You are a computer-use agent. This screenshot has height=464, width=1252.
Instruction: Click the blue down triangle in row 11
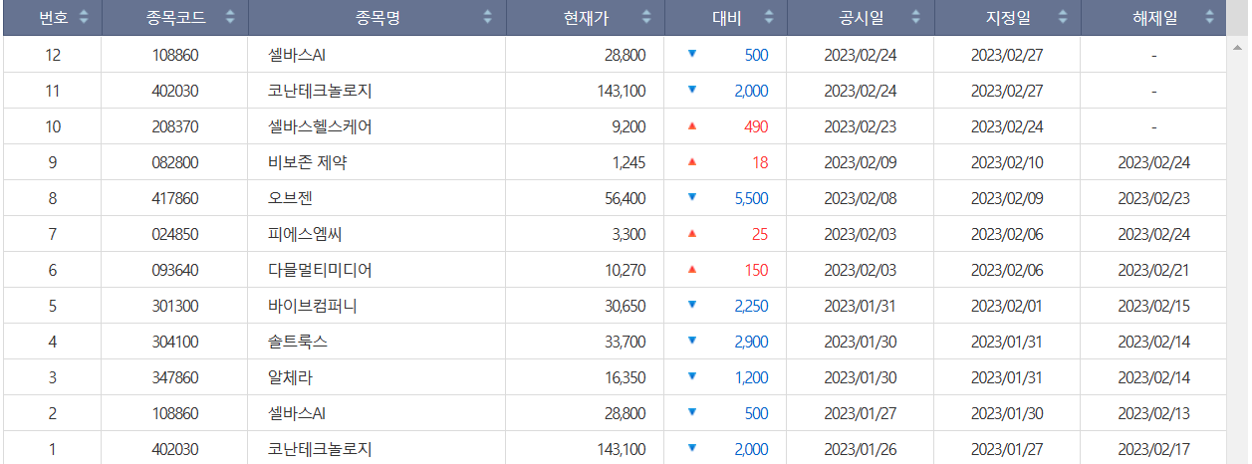pos(692,90)
